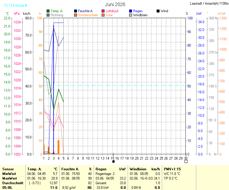Click the 'Laastadt / Arriach(A) 1100m' station label
The image size is (229, 190).
tap(209, 3)
